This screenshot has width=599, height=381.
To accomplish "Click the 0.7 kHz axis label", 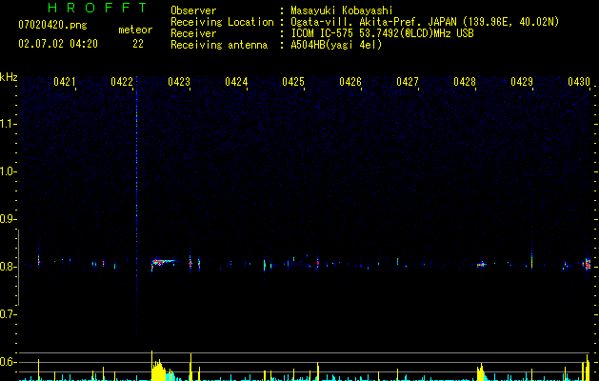I will (8, 314).
